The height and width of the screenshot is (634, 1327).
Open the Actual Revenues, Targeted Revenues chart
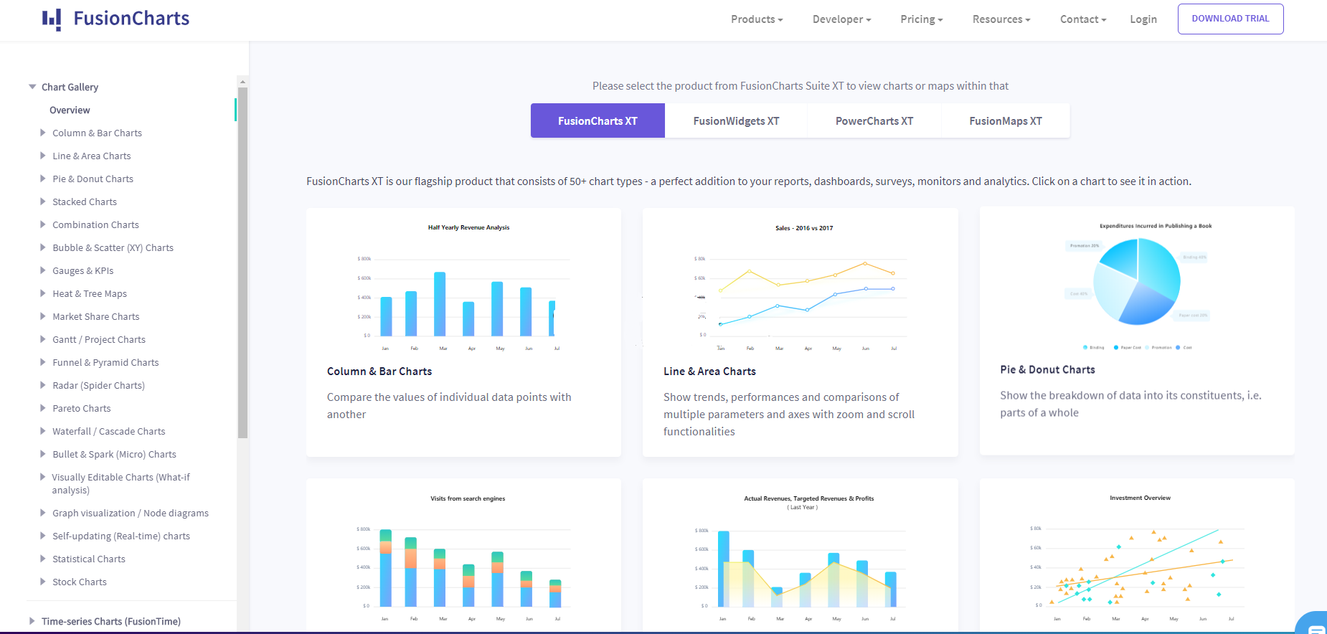801,558
